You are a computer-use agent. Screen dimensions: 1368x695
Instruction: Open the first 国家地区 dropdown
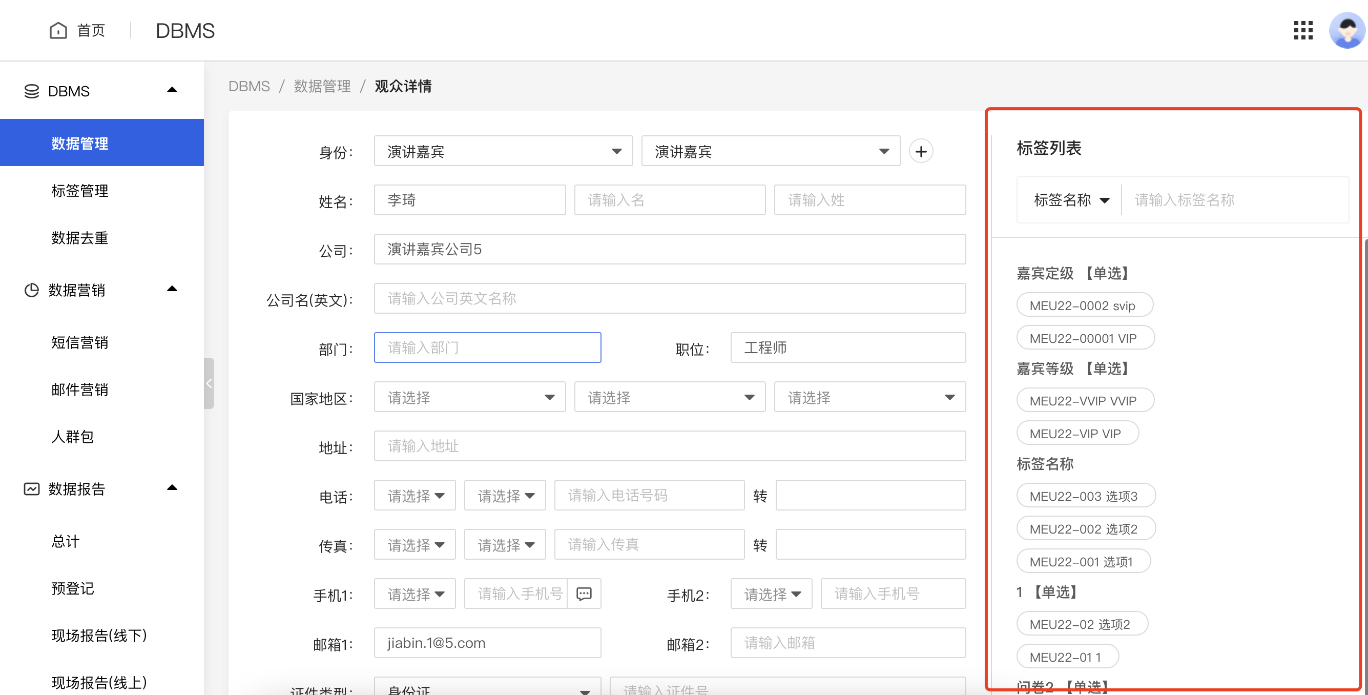(469, 397)
